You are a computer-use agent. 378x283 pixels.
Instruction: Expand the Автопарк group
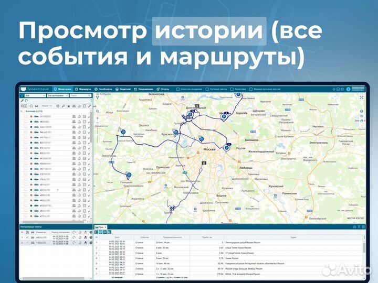pyautogui.click(x=22, y=112)
